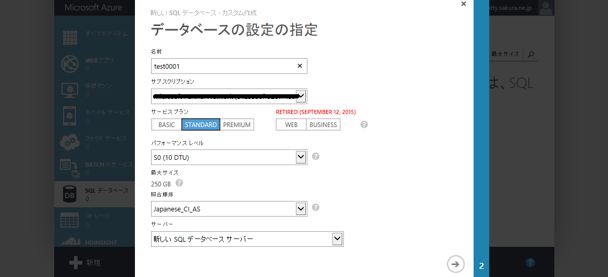Open the user account avatar icon
Image resolution: width=608 pixels, height=277 pixels.
tap(547, 8)
